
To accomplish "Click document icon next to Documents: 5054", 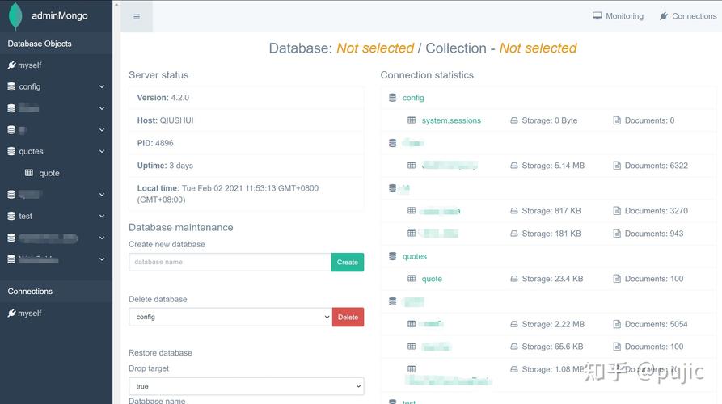I will (617, 324).
